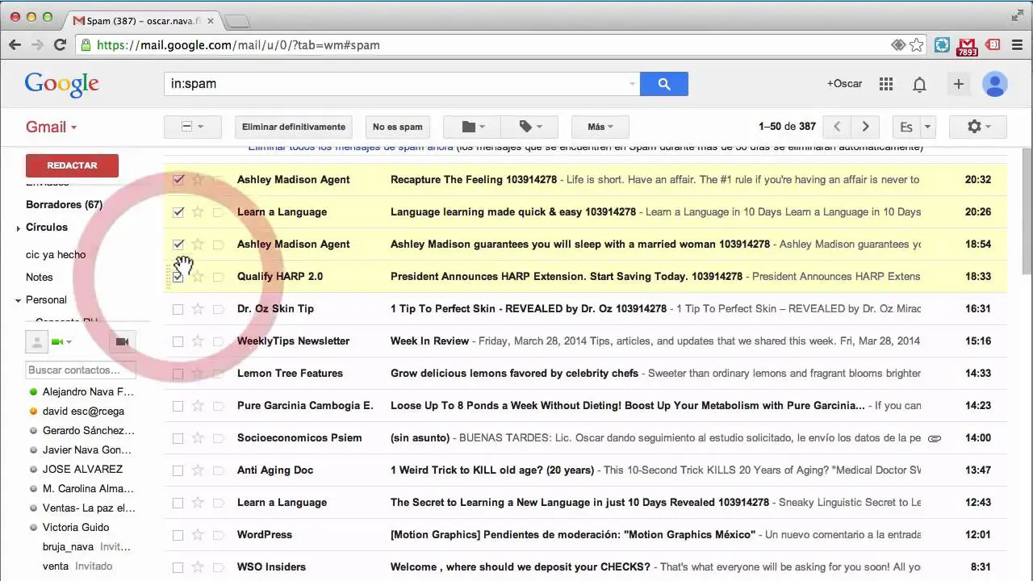The image size is (1033, 581).
Task: Open the select-all checkbox dropdown
Action: tap(192, 127)
